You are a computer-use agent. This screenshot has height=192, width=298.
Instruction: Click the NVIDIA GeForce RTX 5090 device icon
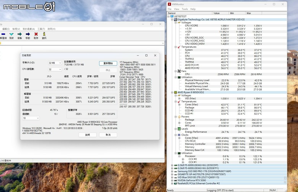pyautogui.click(x=175, y=181)
